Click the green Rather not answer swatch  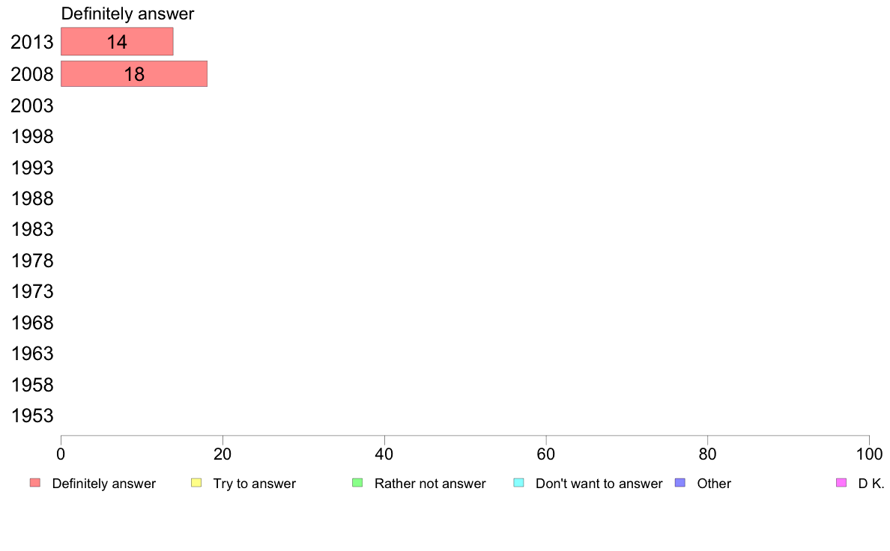pos(357,483)
